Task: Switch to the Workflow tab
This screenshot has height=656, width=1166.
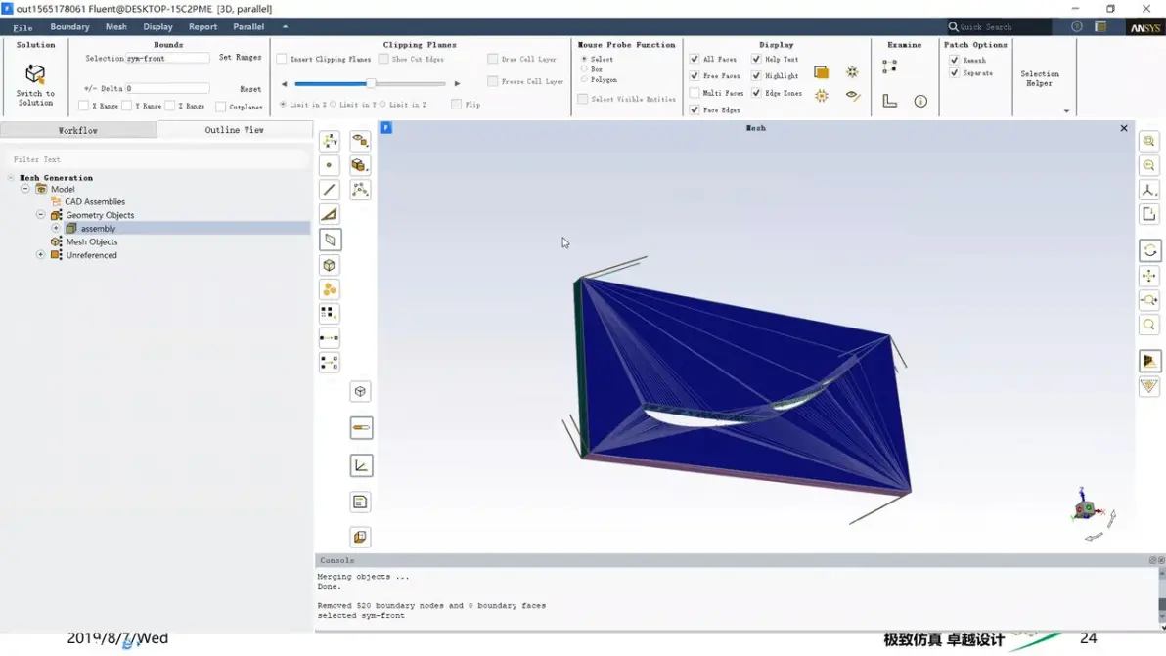Action: point(78,130)
